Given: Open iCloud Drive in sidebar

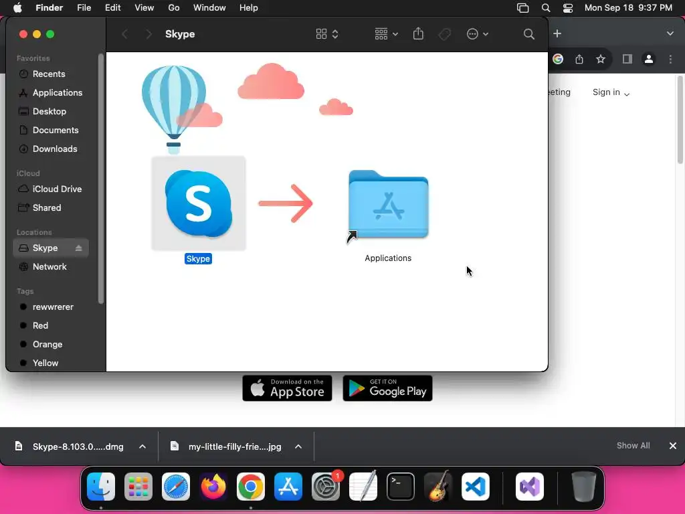Looking at the screenshot, I should click(x=57, y=189).
